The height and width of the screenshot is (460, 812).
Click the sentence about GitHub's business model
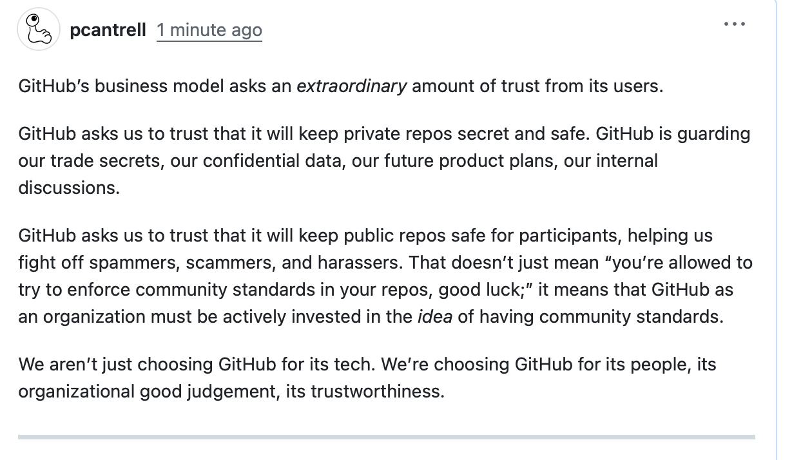pos(340,86)
